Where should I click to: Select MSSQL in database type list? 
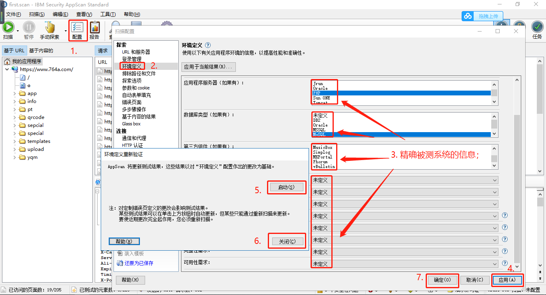click(401, 130)
